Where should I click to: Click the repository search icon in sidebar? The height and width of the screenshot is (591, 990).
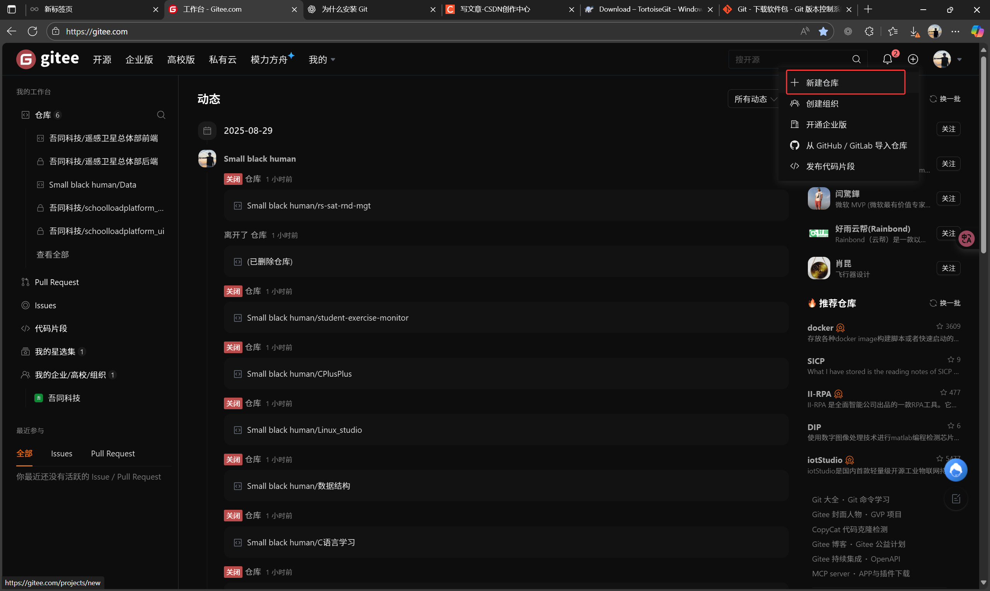point(161,115)
